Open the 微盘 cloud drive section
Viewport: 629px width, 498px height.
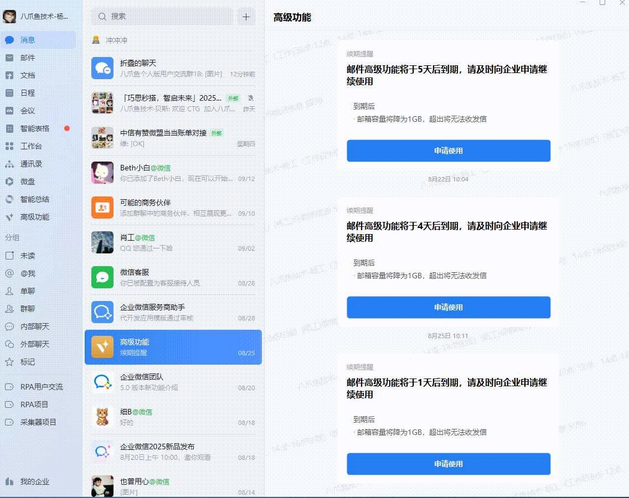pos(38,181)
